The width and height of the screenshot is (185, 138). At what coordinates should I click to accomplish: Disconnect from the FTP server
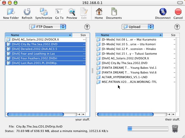click(163, 12)
